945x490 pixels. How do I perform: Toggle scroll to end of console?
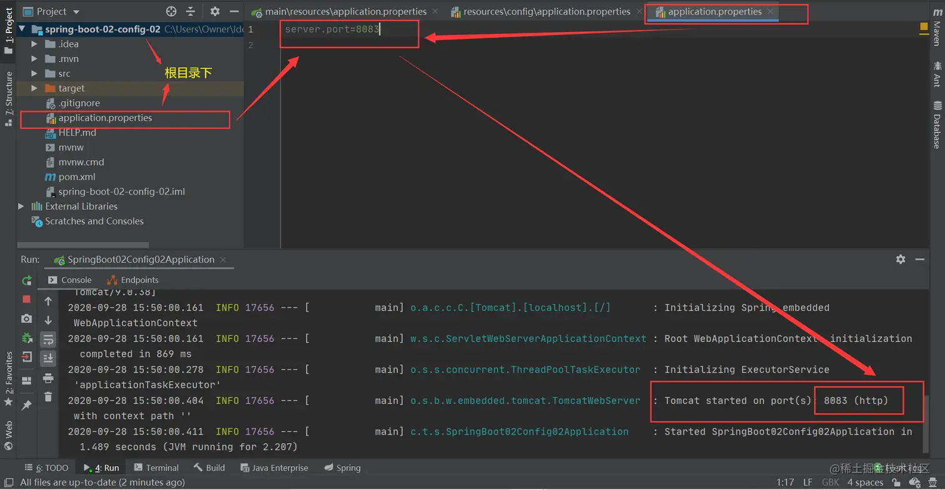tap(48, 358)
